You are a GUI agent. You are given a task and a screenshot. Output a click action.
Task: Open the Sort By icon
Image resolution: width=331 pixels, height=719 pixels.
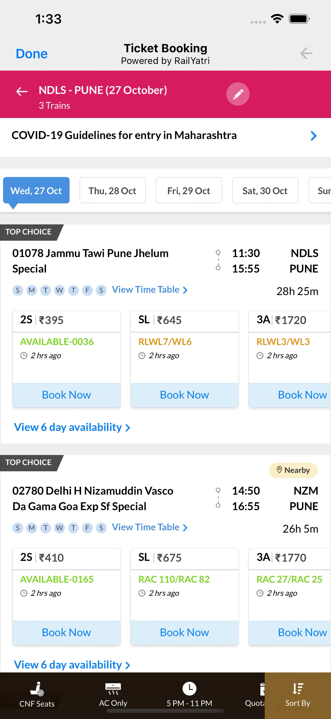click(298, 689)
